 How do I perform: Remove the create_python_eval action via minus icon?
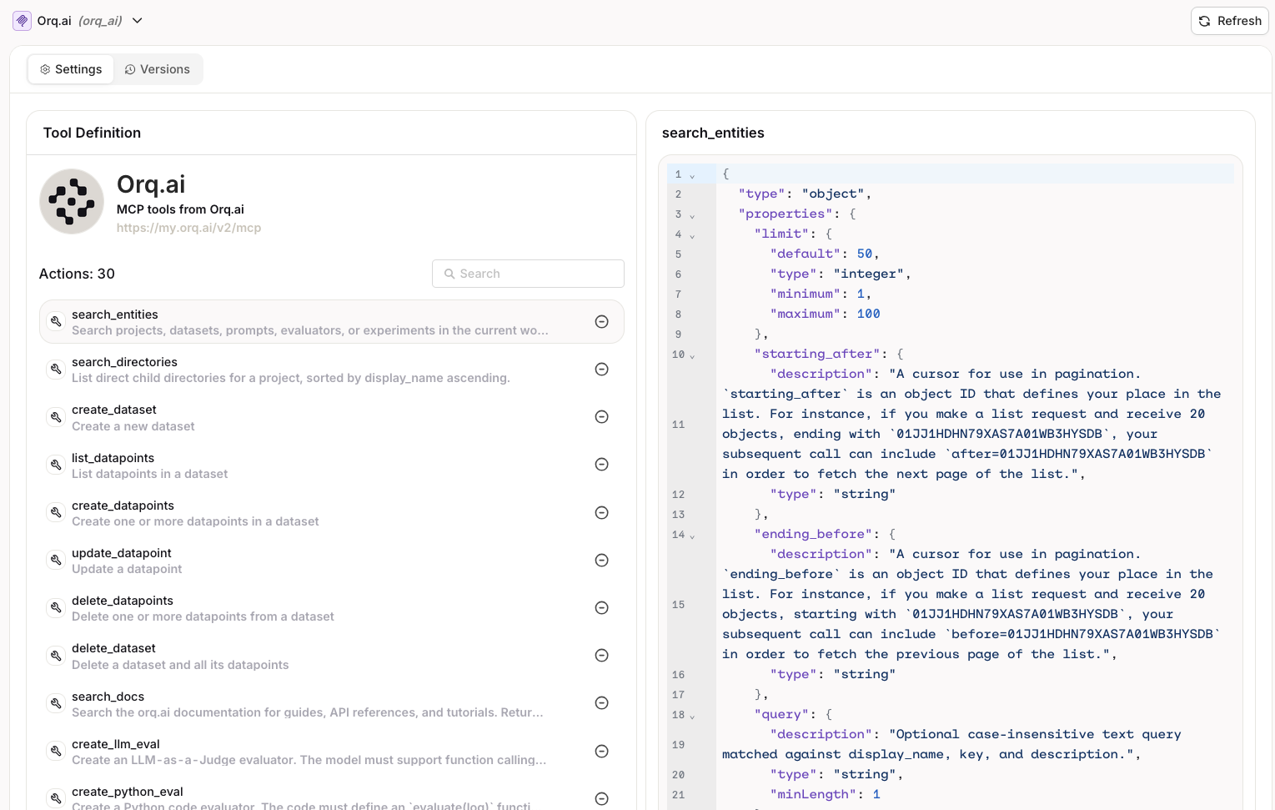[601, 799]
